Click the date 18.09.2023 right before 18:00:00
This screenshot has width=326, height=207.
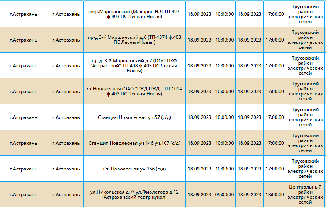(x=249, y=194)
